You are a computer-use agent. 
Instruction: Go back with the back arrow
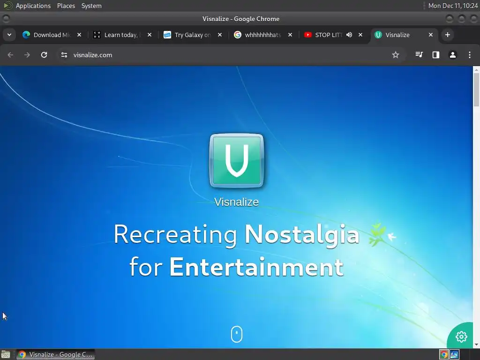(10, 55)
